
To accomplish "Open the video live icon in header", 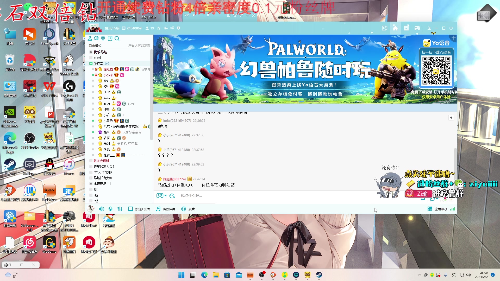I will tap(385, 28).
